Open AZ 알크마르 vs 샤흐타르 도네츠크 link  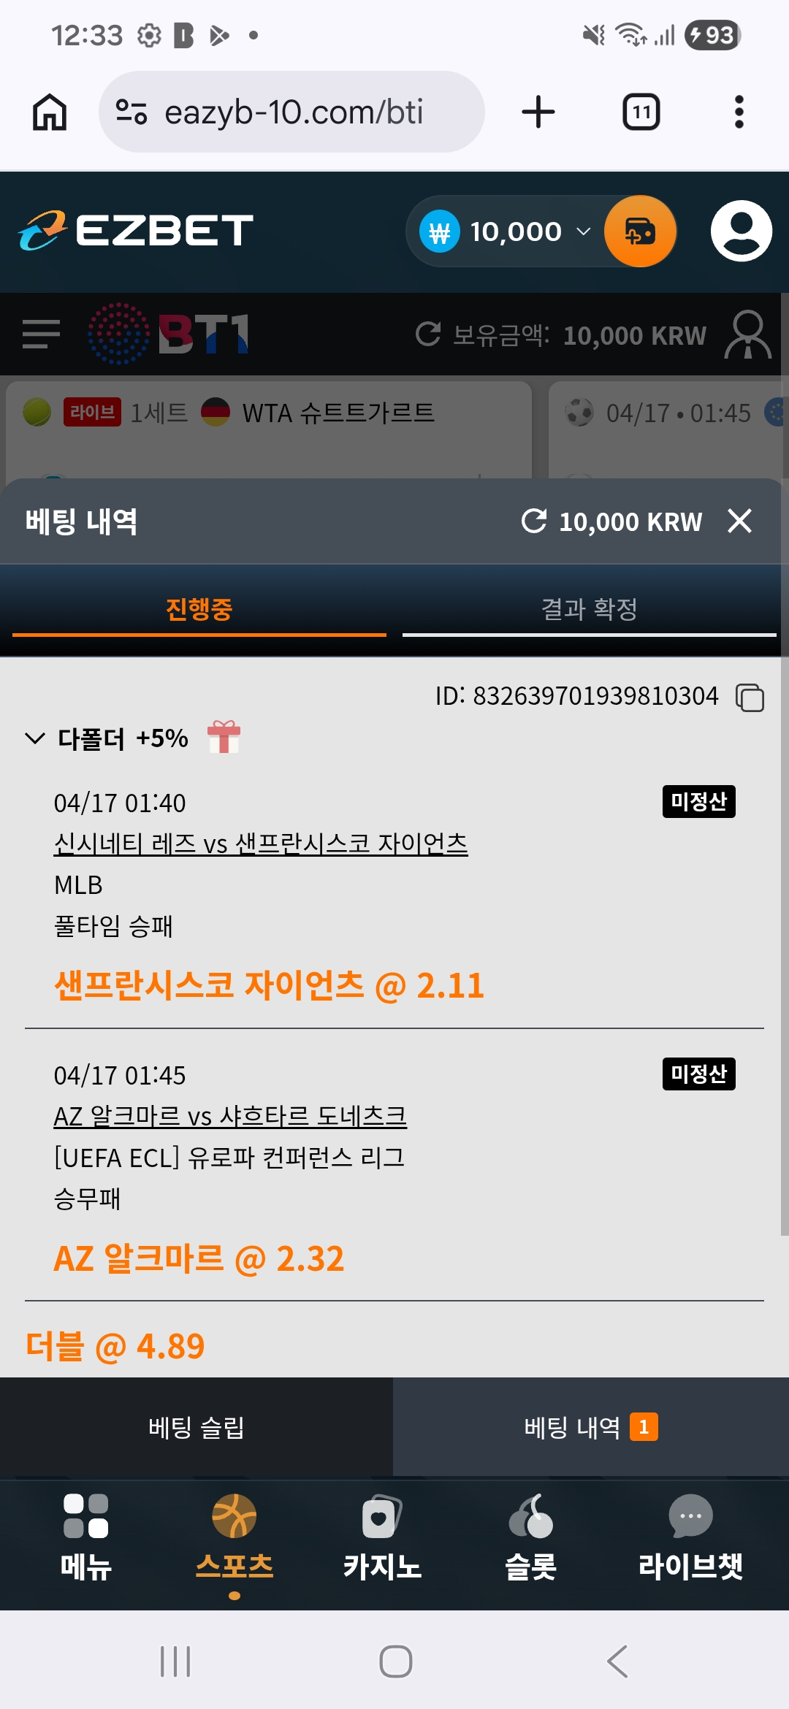(x=230, y=1116)
